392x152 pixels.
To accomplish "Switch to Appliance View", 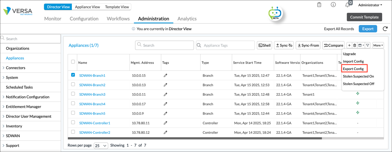I will [x=87, y=7].
